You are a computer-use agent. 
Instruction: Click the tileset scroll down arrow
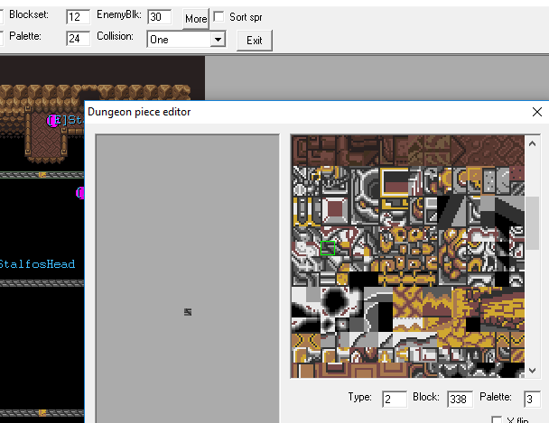[532, 370]
